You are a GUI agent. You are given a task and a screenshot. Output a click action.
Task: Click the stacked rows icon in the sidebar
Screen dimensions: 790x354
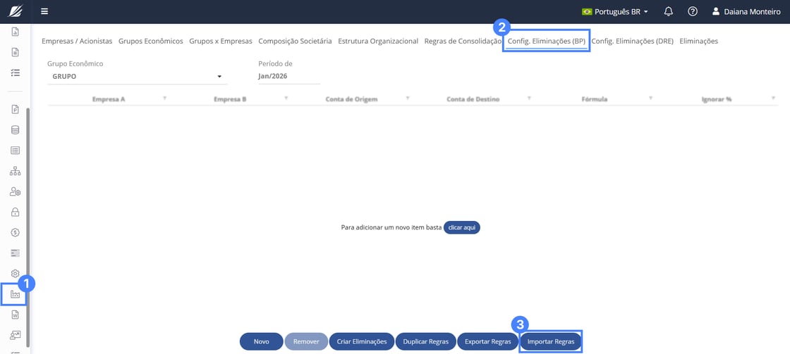click(15, 253)
